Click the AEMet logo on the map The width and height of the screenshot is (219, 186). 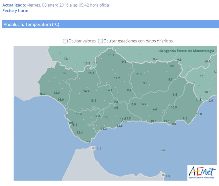pos(202,173)
